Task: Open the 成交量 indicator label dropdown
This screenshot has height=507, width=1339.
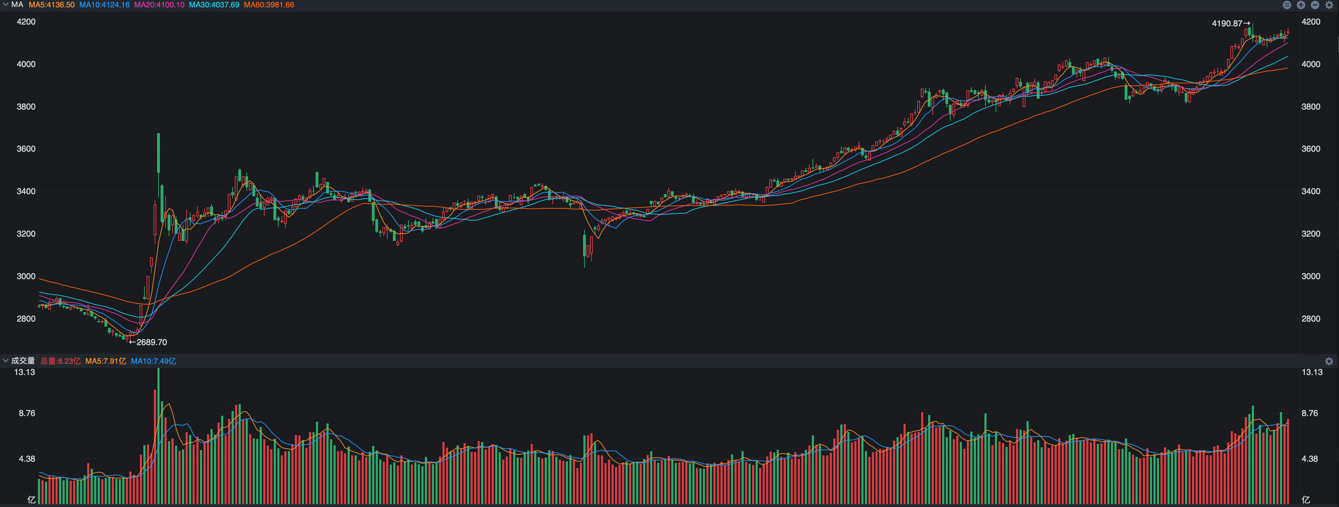Action: (23, 361)
